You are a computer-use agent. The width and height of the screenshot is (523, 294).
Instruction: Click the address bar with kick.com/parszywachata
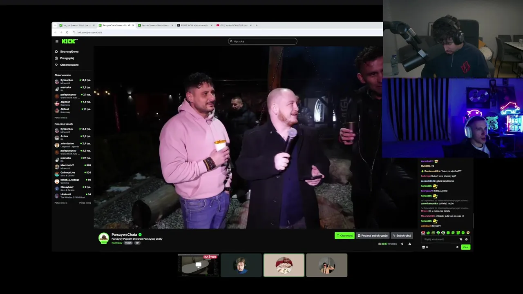(x=89, y=32)
